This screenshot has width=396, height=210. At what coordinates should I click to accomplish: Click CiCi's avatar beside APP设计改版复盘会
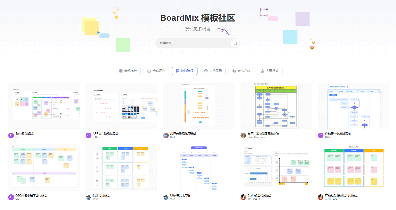pos(89,135)
